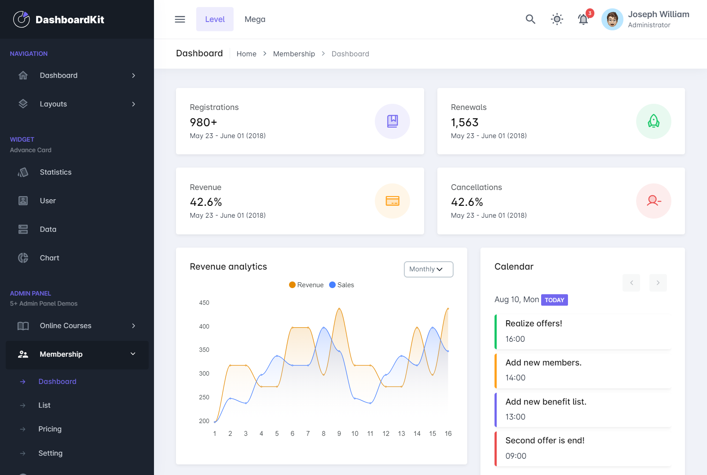
Task: Click the Renewals rocket icon
Action: [x=653, y=121]
